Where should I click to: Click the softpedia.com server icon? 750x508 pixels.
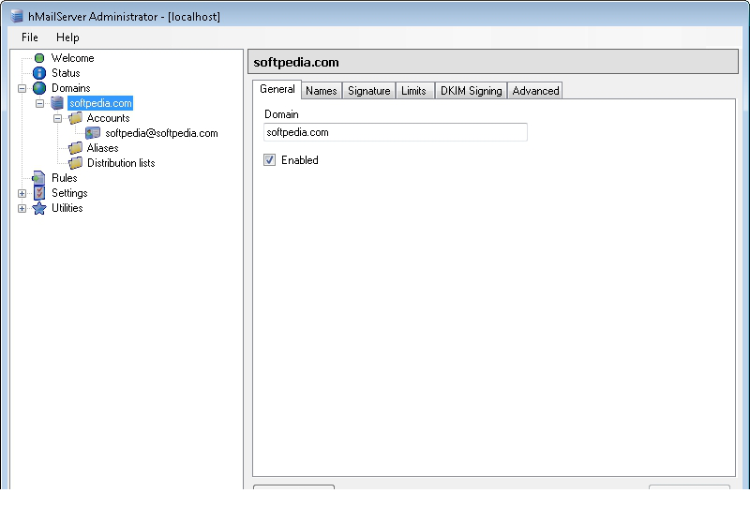[57, 103]
